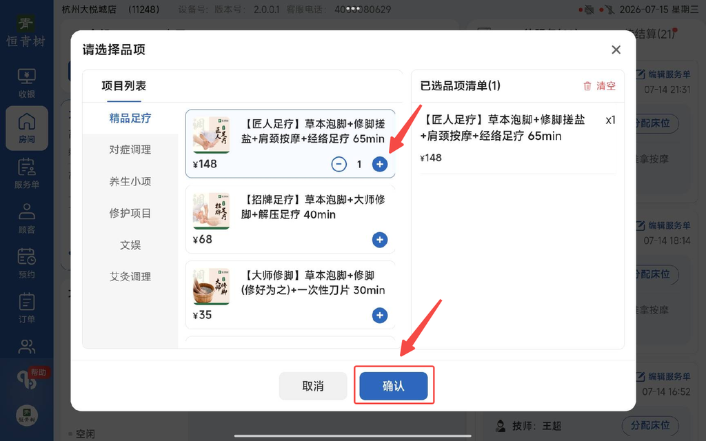Click the staff group icon below 订单
The image size is (706, 441).
tap(27, 347)
